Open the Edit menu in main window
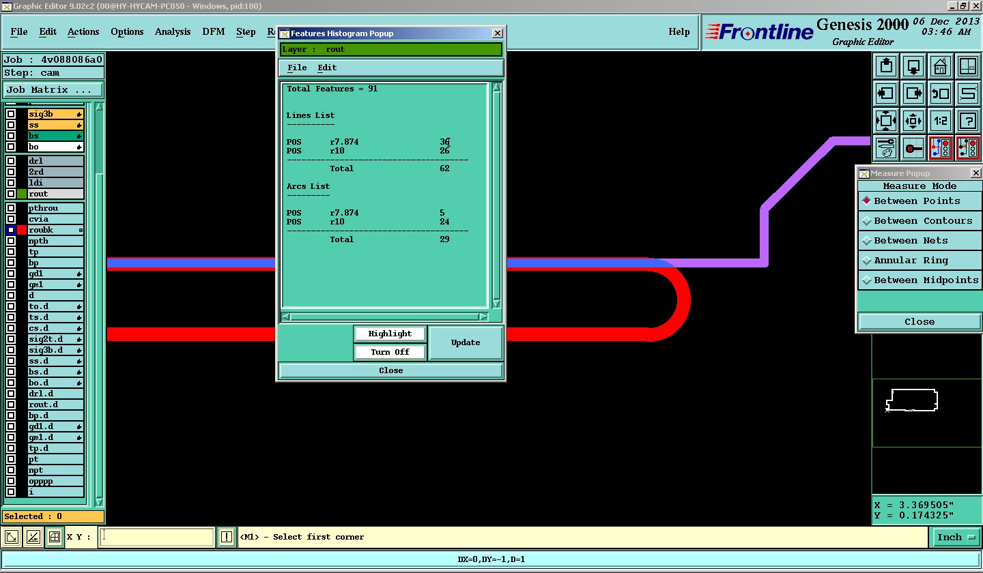This screenshot has height=573, width=983. [48, 32]
